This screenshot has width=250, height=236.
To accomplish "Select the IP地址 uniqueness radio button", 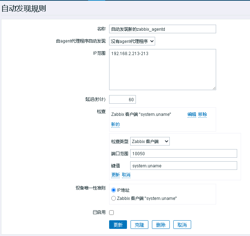I will (x=113, y=190).
